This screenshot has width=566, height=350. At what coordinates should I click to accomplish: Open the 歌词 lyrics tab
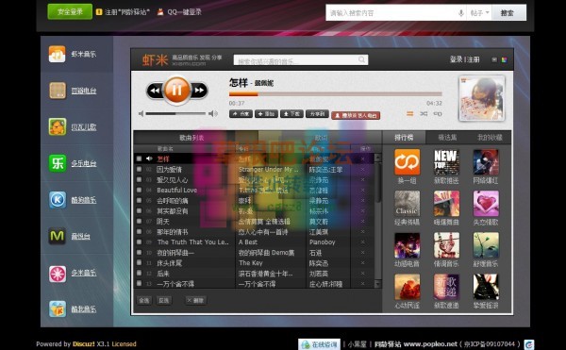point(321,138)
